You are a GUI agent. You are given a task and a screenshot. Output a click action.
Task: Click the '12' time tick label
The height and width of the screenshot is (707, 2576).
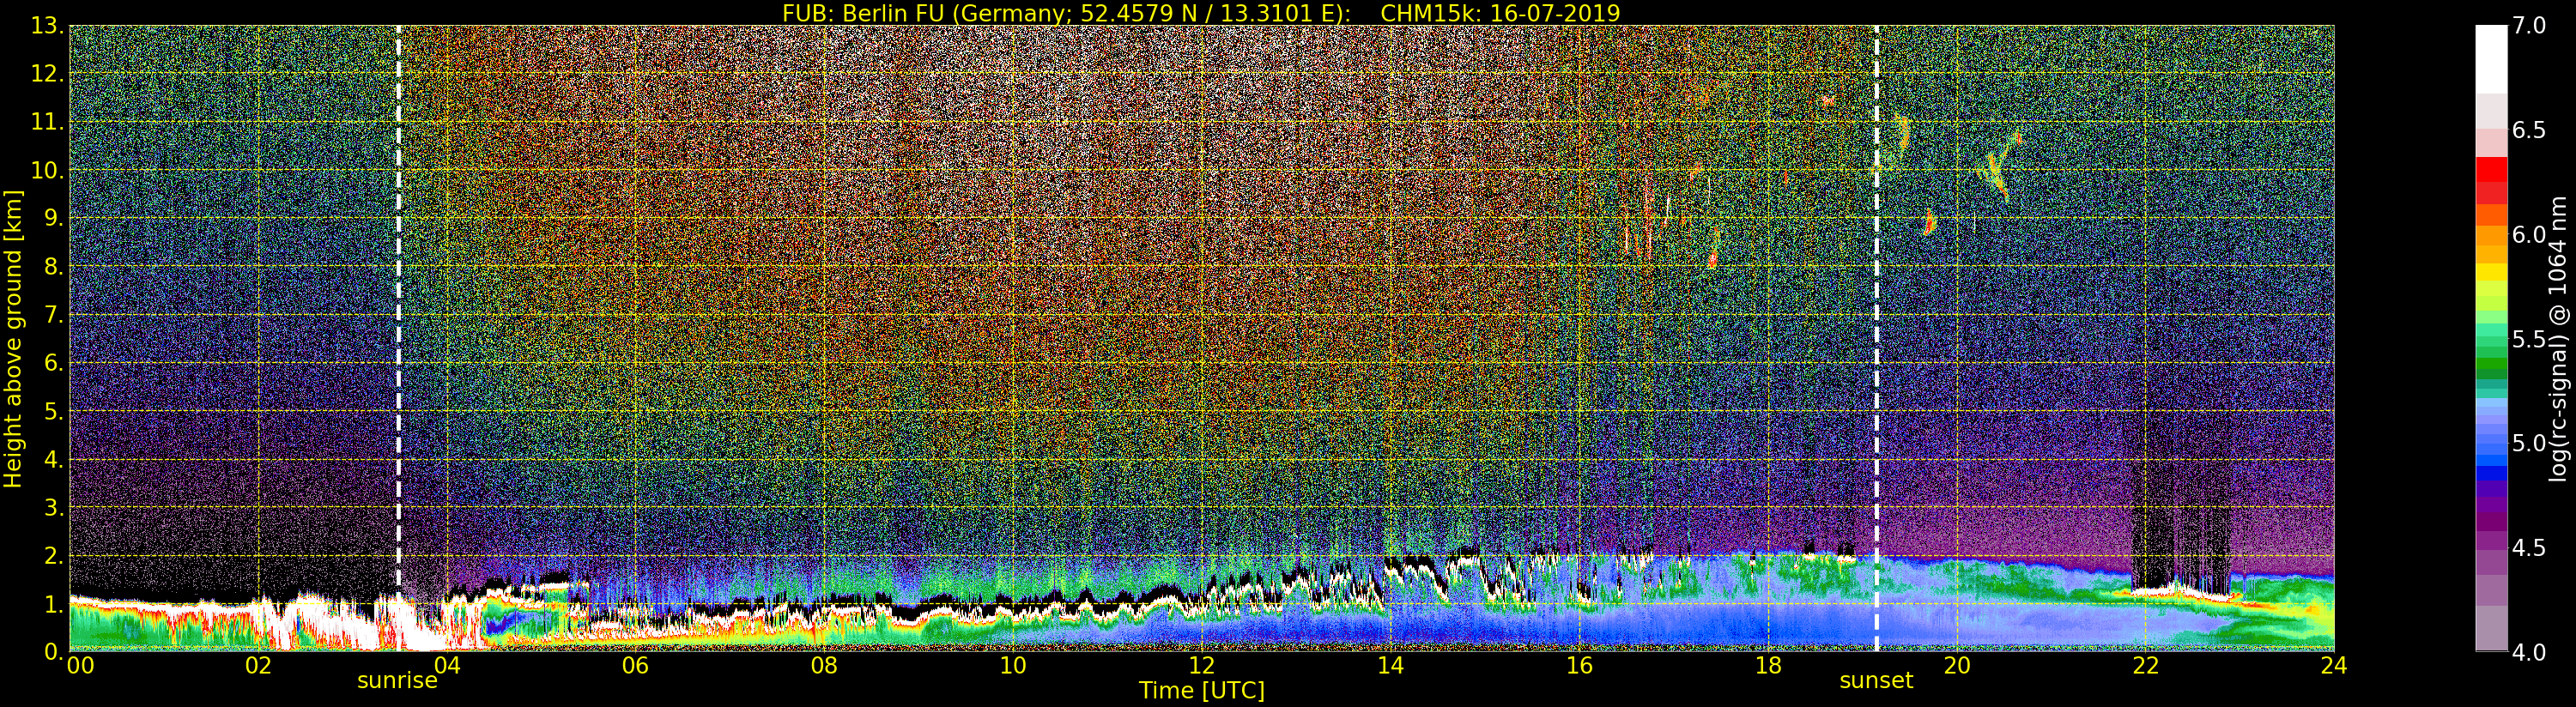[x=1202, y=666]
